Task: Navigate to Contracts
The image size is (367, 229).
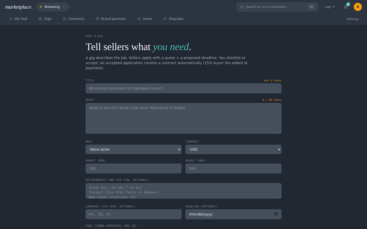Action: (73, 19)
